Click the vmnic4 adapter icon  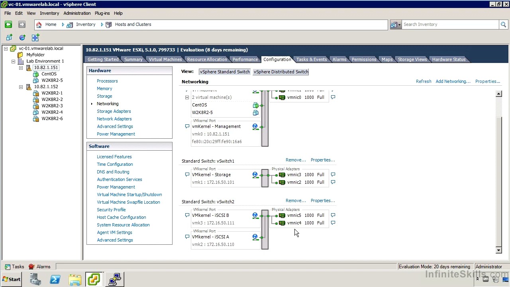[282, 223]
